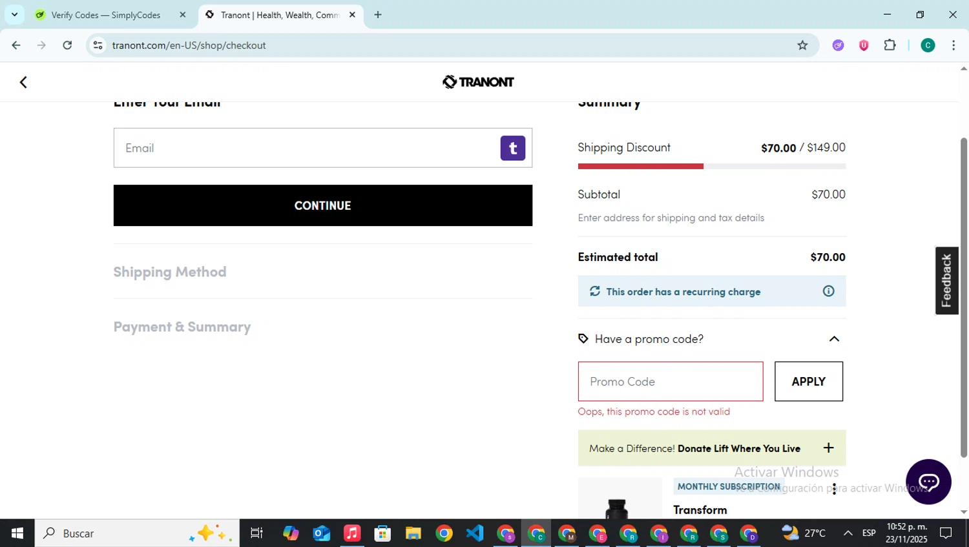
Task: Show hidden system tray icons
Action: pyautogui.click(x=848, y=533)
